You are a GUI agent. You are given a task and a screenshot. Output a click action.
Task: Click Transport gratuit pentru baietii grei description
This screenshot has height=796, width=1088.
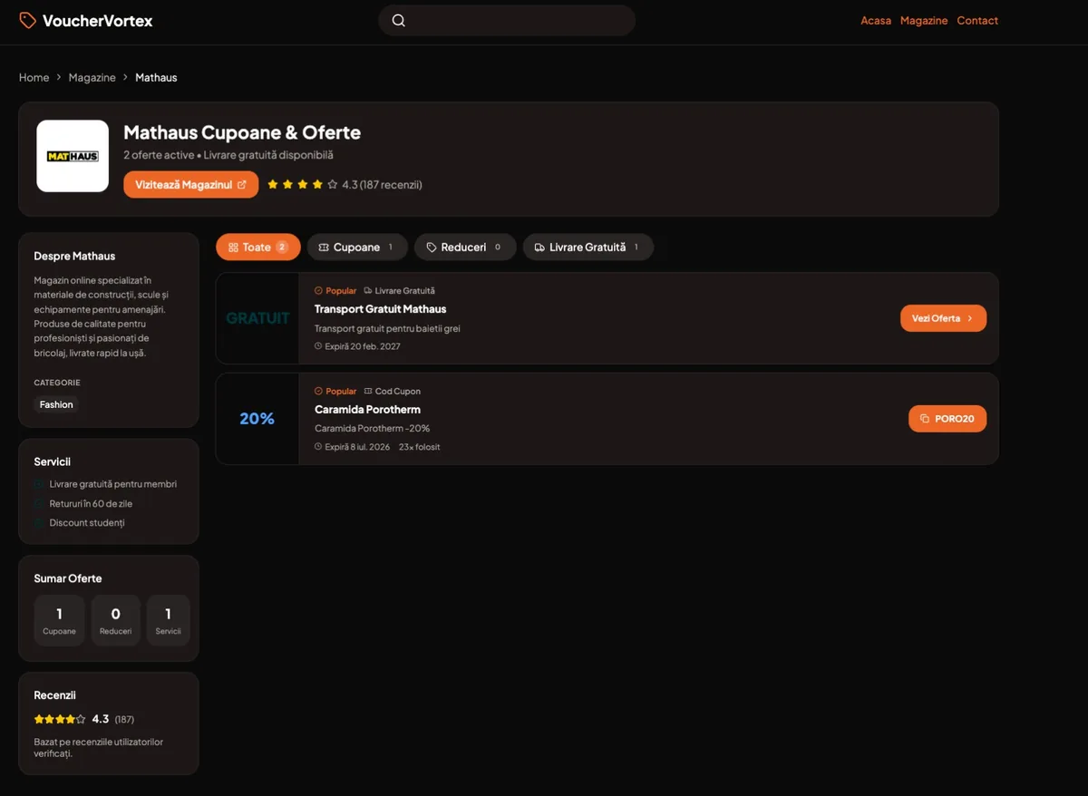(x=387, y=328)
